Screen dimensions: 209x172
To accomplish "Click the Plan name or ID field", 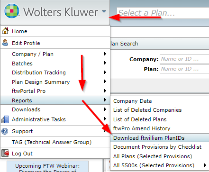I will (184, 69).
